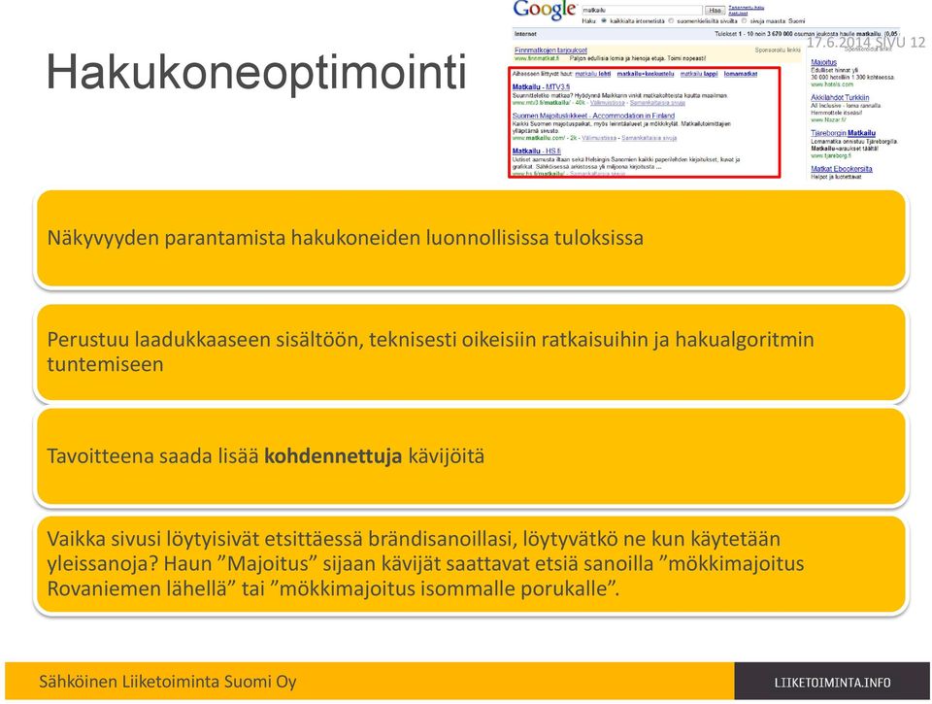Click the Hakukoneoptimointi slide title

pos(256,72)
